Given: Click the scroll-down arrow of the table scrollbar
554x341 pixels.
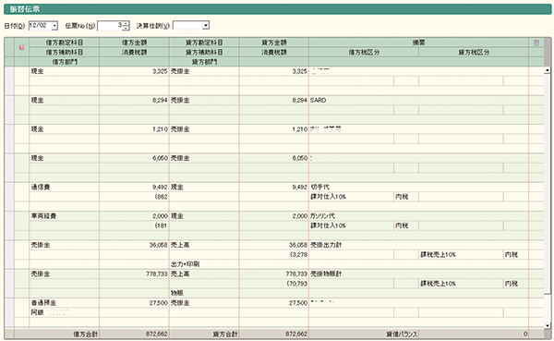Looking at the screenshot, I should pos(548,325).
